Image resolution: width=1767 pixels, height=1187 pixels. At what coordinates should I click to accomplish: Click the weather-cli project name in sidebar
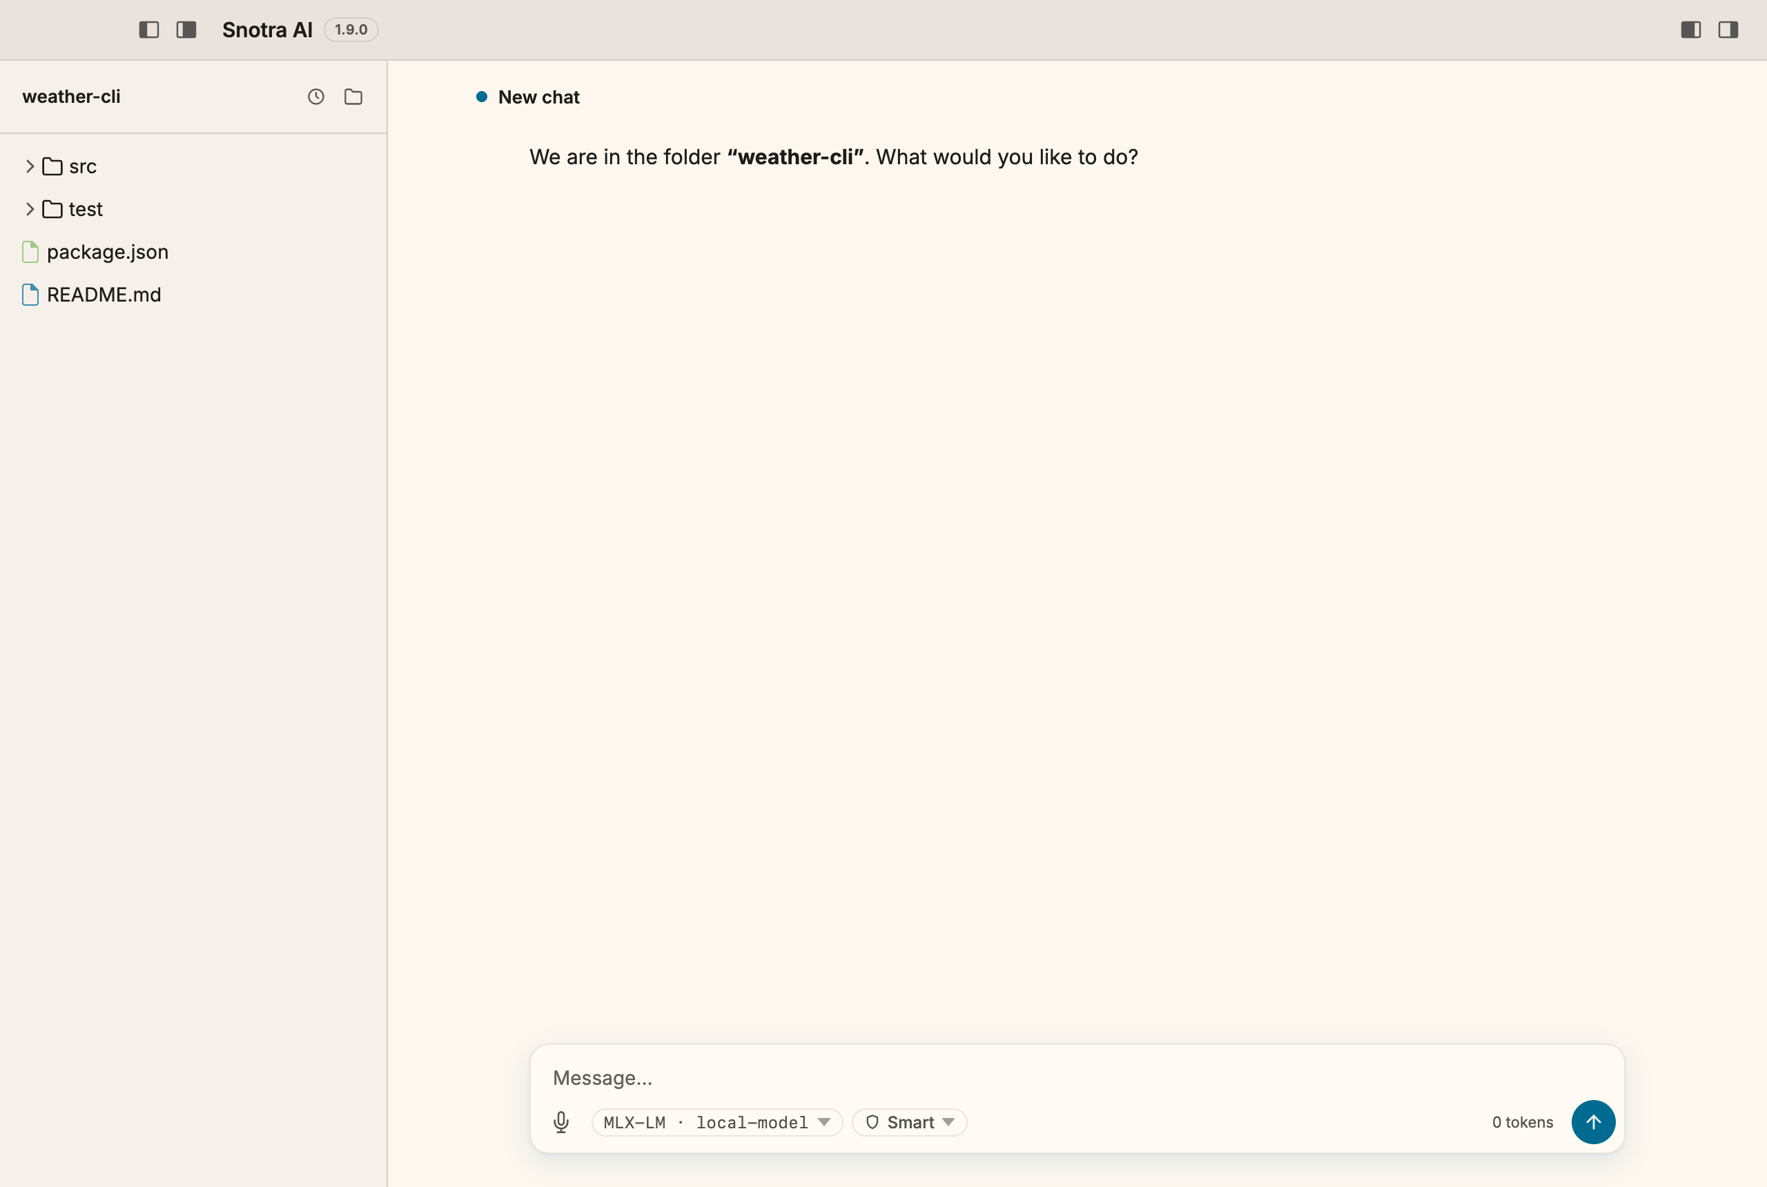[71, 96]
